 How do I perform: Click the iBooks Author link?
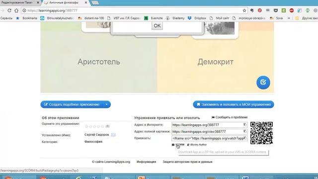197,145
